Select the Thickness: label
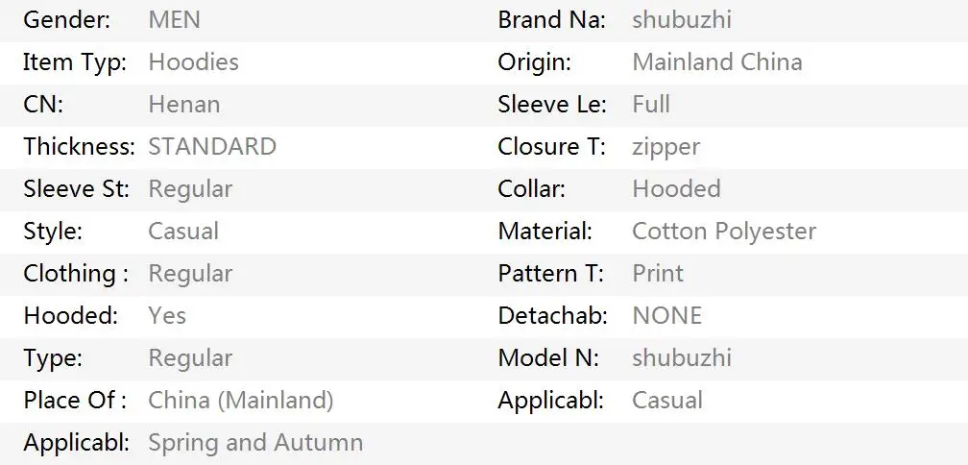968x465 pixels. coord(79,146)
